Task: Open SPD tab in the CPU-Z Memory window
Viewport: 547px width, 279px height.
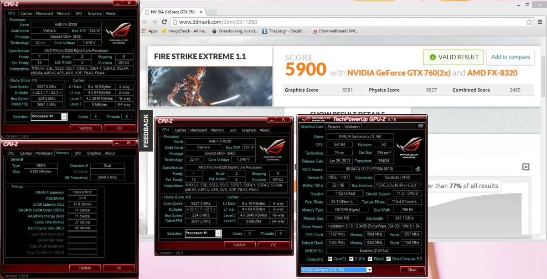Action: (78, 153)
